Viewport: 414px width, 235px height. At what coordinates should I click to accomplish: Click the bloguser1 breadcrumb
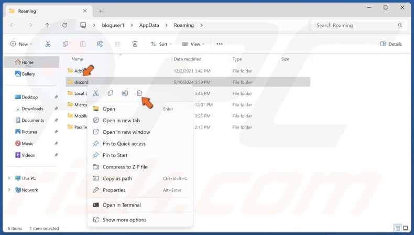pyautogui.click(x=113, y=25)
